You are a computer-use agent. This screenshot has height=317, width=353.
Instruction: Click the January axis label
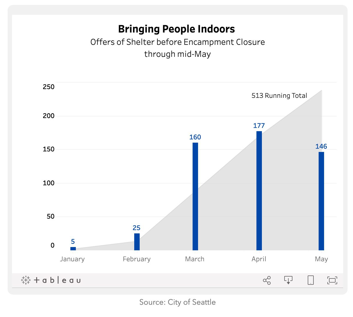click(x=72, y=259)
